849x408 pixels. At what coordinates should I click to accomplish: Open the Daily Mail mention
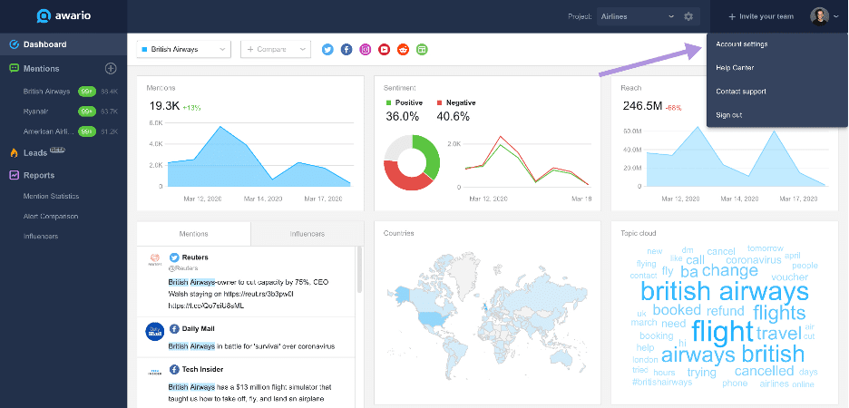click(x=247, y=337)
